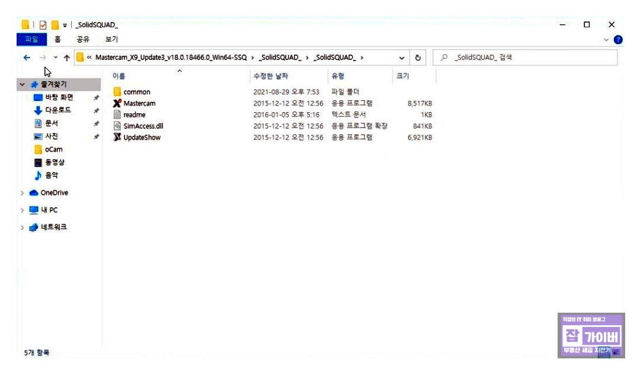640x375 pixels.
Task: Open the breadcrumb overflow double-chevron
Action: 89,58
